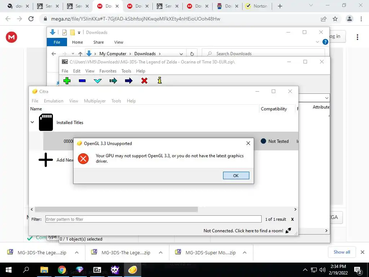Viewport: 369px width, 277px height.
Task: Open the MEGA page three-dot menu
Action: (357, 37)
